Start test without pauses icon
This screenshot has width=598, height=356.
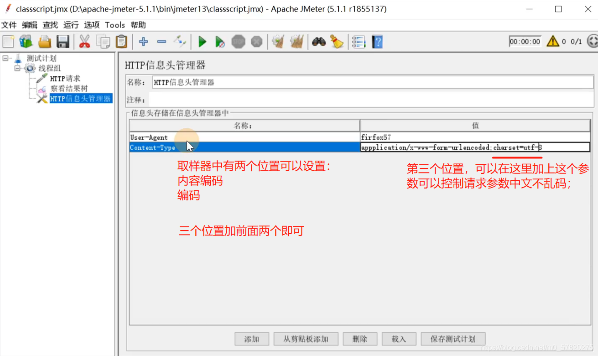tap(220, 42)
